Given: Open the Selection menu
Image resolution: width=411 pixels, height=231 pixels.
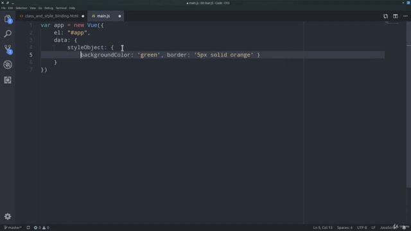Looking at the screenshot, I should [x=21, y=8].
